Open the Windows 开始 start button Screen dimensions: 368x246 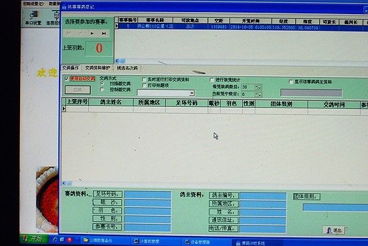coord(35,239)
